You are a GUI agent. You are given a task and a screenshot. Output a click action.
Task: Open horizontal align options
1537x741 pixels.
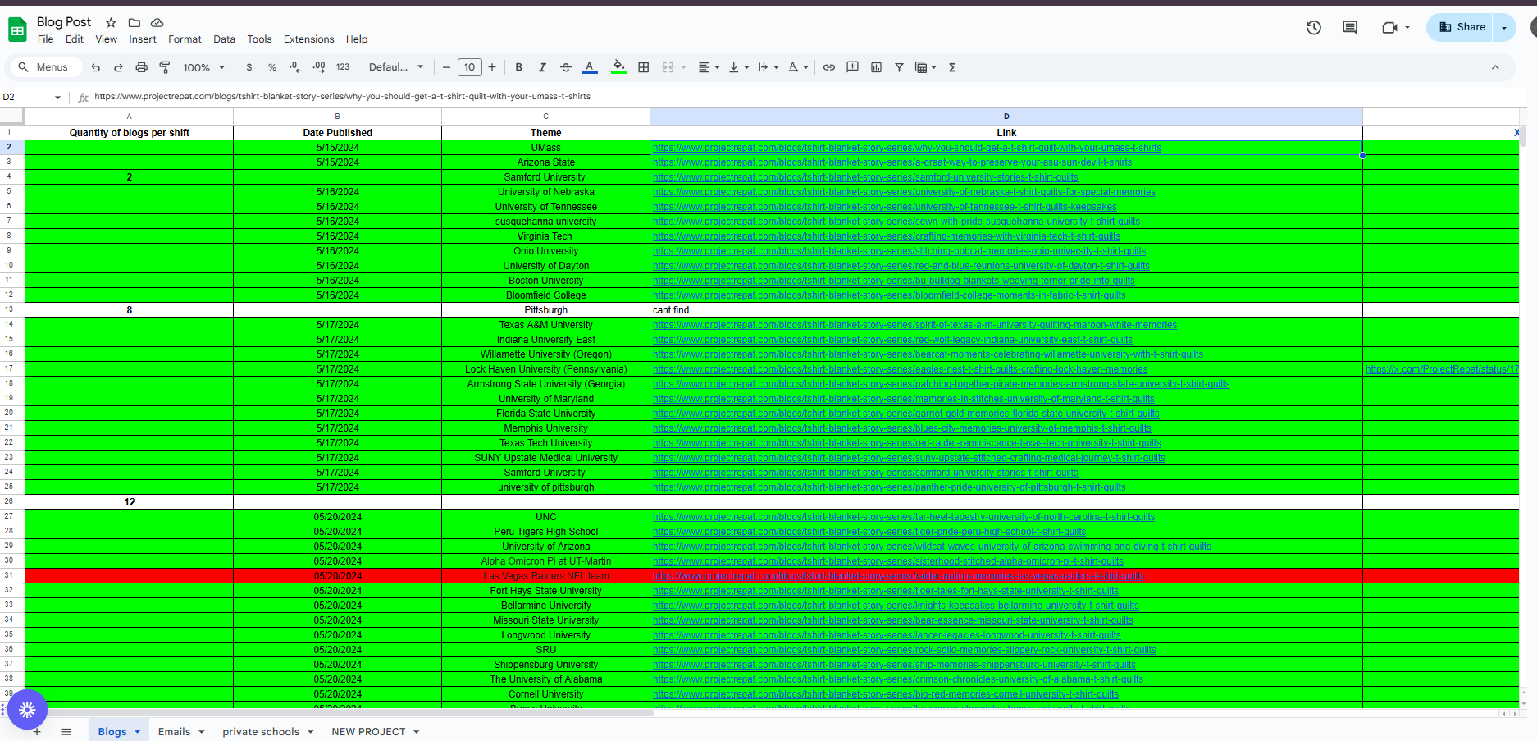(709, 67)
